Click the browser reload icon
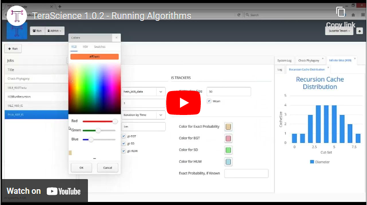The image size is (367, 205). [239, 15]
